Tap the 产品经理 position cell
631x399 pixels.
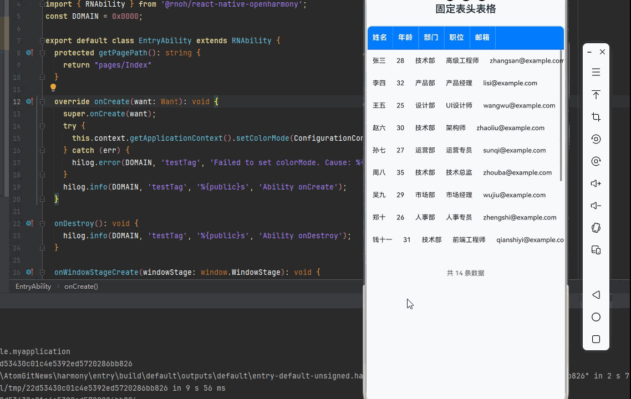[x=459, y=83]
